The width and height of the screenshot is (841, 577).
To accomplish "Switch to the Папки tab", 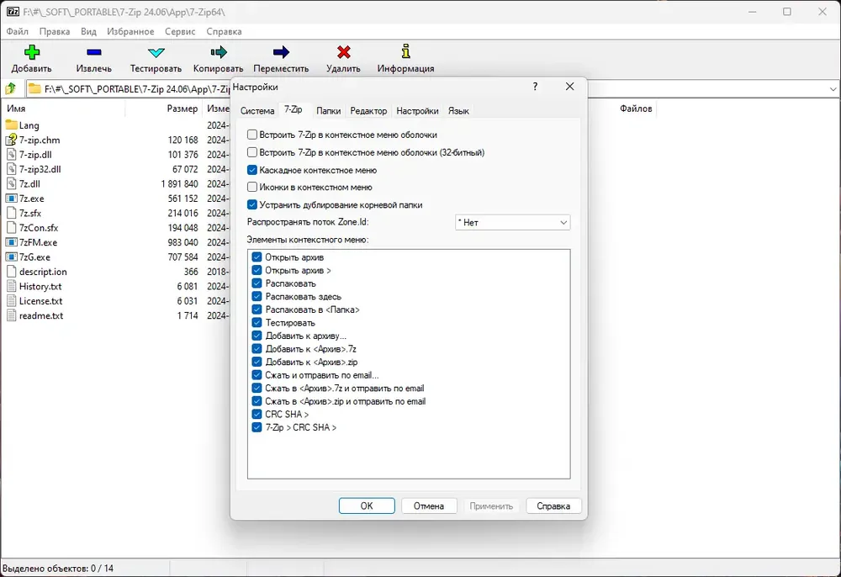I will pos(328,111).
